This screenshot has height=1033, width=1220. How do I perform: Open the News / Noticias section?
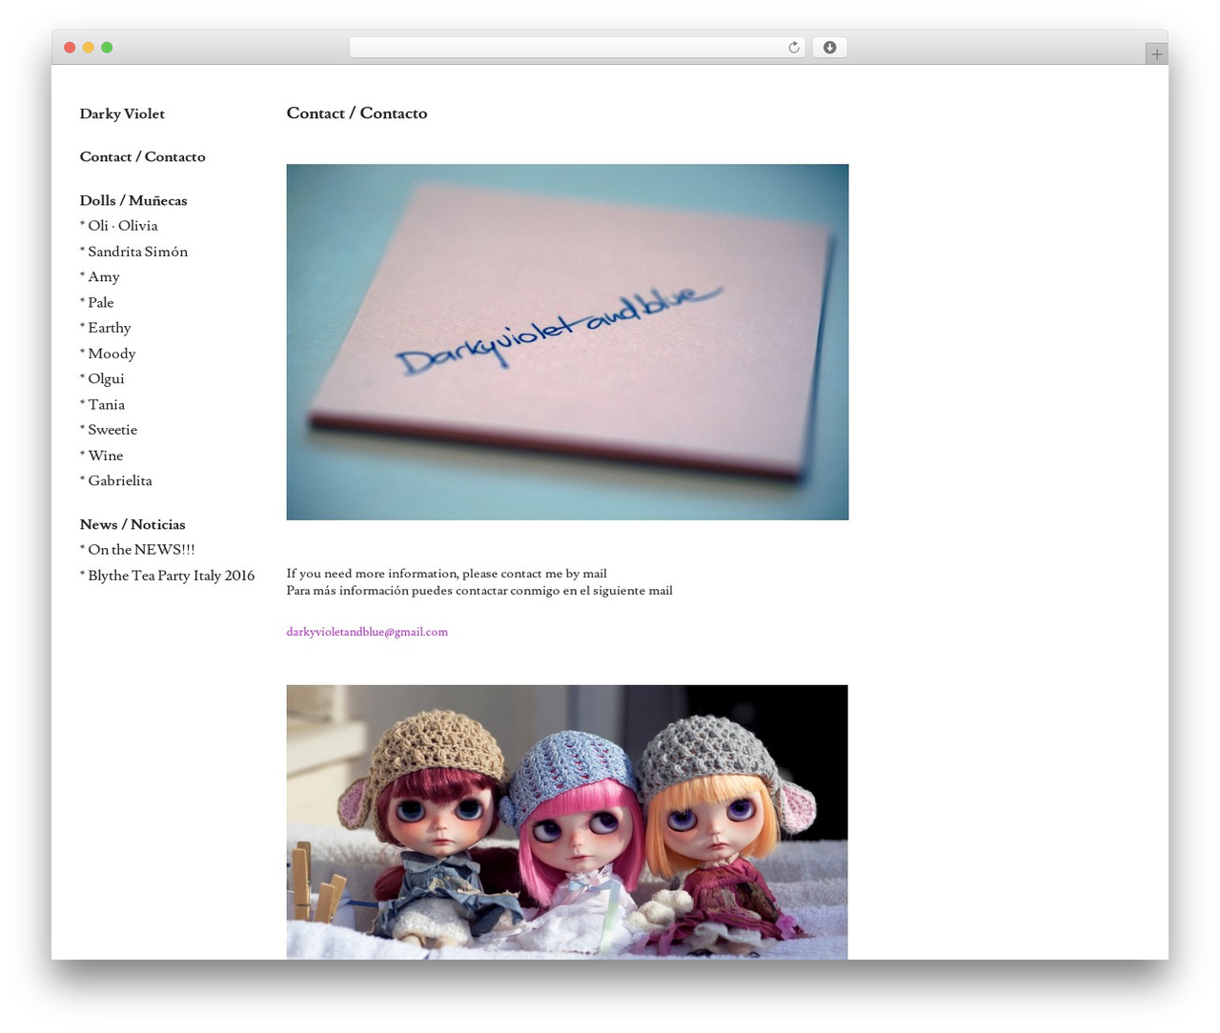coord(132,524)
